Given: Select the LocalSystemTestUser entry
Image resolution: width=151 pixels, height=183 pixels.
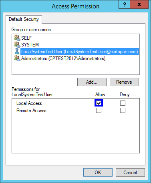Looking at the screenshot, I should point(80,52).
